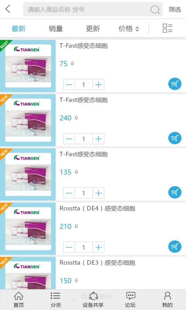Increase quantity of 75-priced T-Fast item
Image resolution: width=186 pixels, height=310 pixels.
tap(98, 84)
